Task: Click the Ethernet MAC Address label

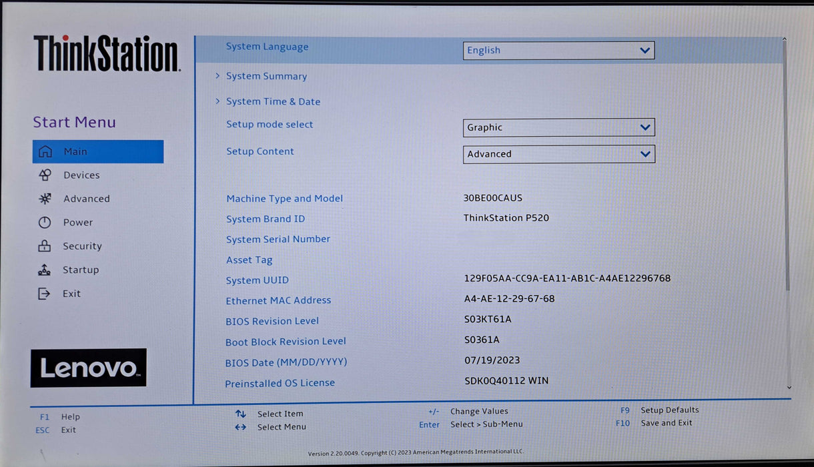Action: pyautogui.click(x=278, y=301)
